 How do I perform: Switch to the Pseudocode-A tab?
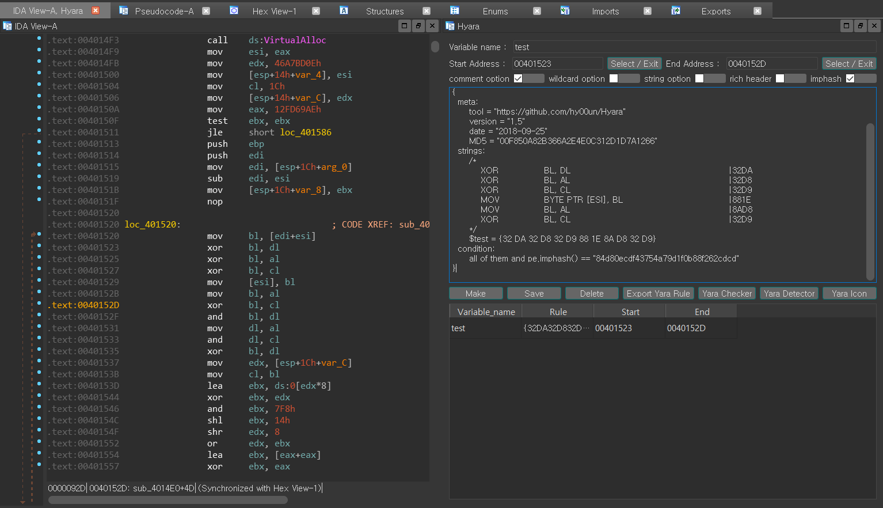[x=164, y=11]
